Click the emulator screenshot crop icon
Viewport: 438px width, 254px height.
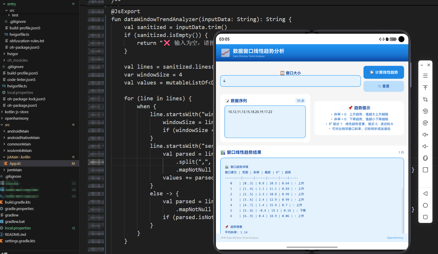[x=425, y=99]
